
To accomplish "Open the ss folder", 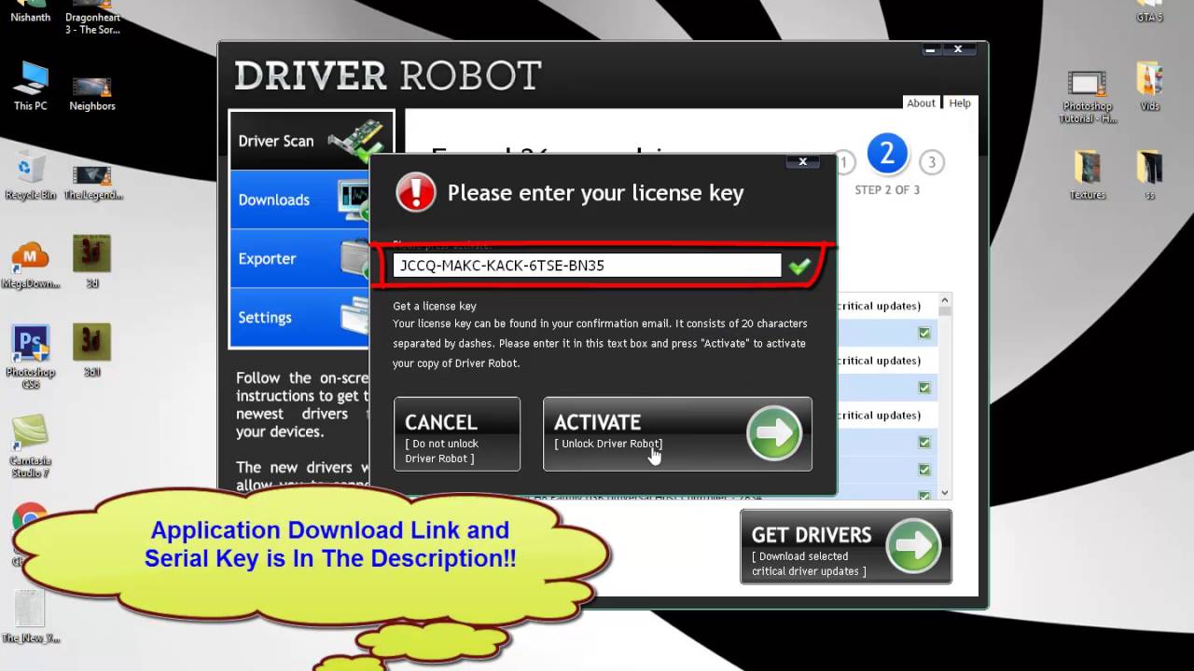I will [1149, 175].
